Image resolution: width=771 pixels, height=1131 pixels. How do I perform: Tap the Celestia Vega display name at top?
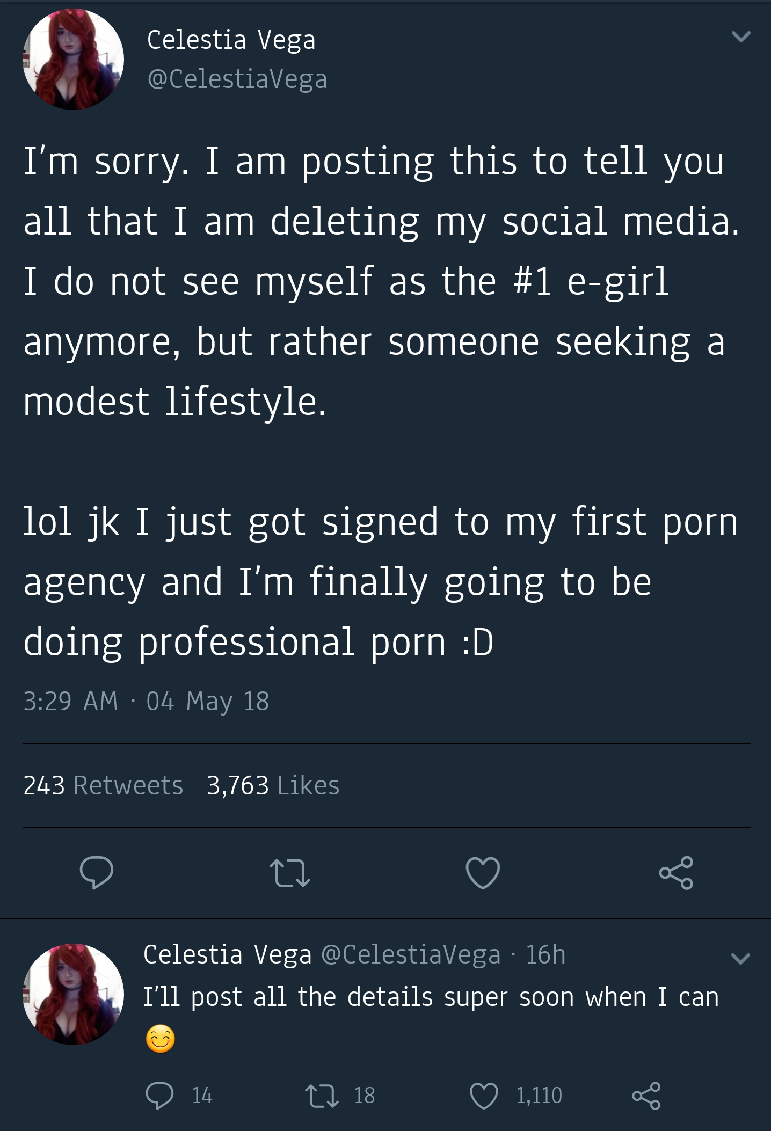point(231,40)
